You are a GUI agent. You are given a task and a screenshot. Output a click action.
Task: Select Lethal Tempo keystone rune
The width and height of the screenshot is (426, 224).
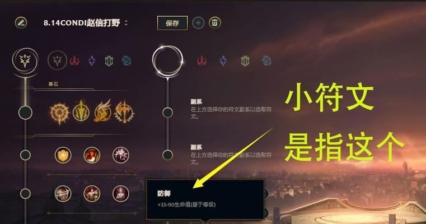click(x=81, y=111)
